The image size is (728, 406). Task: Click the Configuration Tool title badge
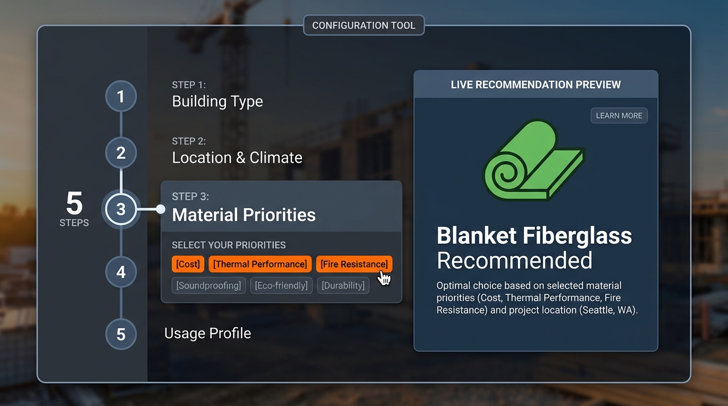coord(363,25)
